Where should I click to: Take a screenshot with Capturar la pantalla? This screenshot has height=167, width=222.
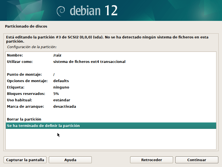pos(25,160)
